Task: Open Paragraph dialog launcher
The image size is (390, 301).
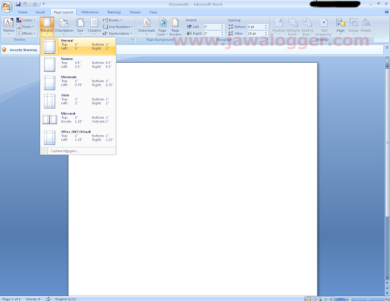Action: (x=267, y=40)
